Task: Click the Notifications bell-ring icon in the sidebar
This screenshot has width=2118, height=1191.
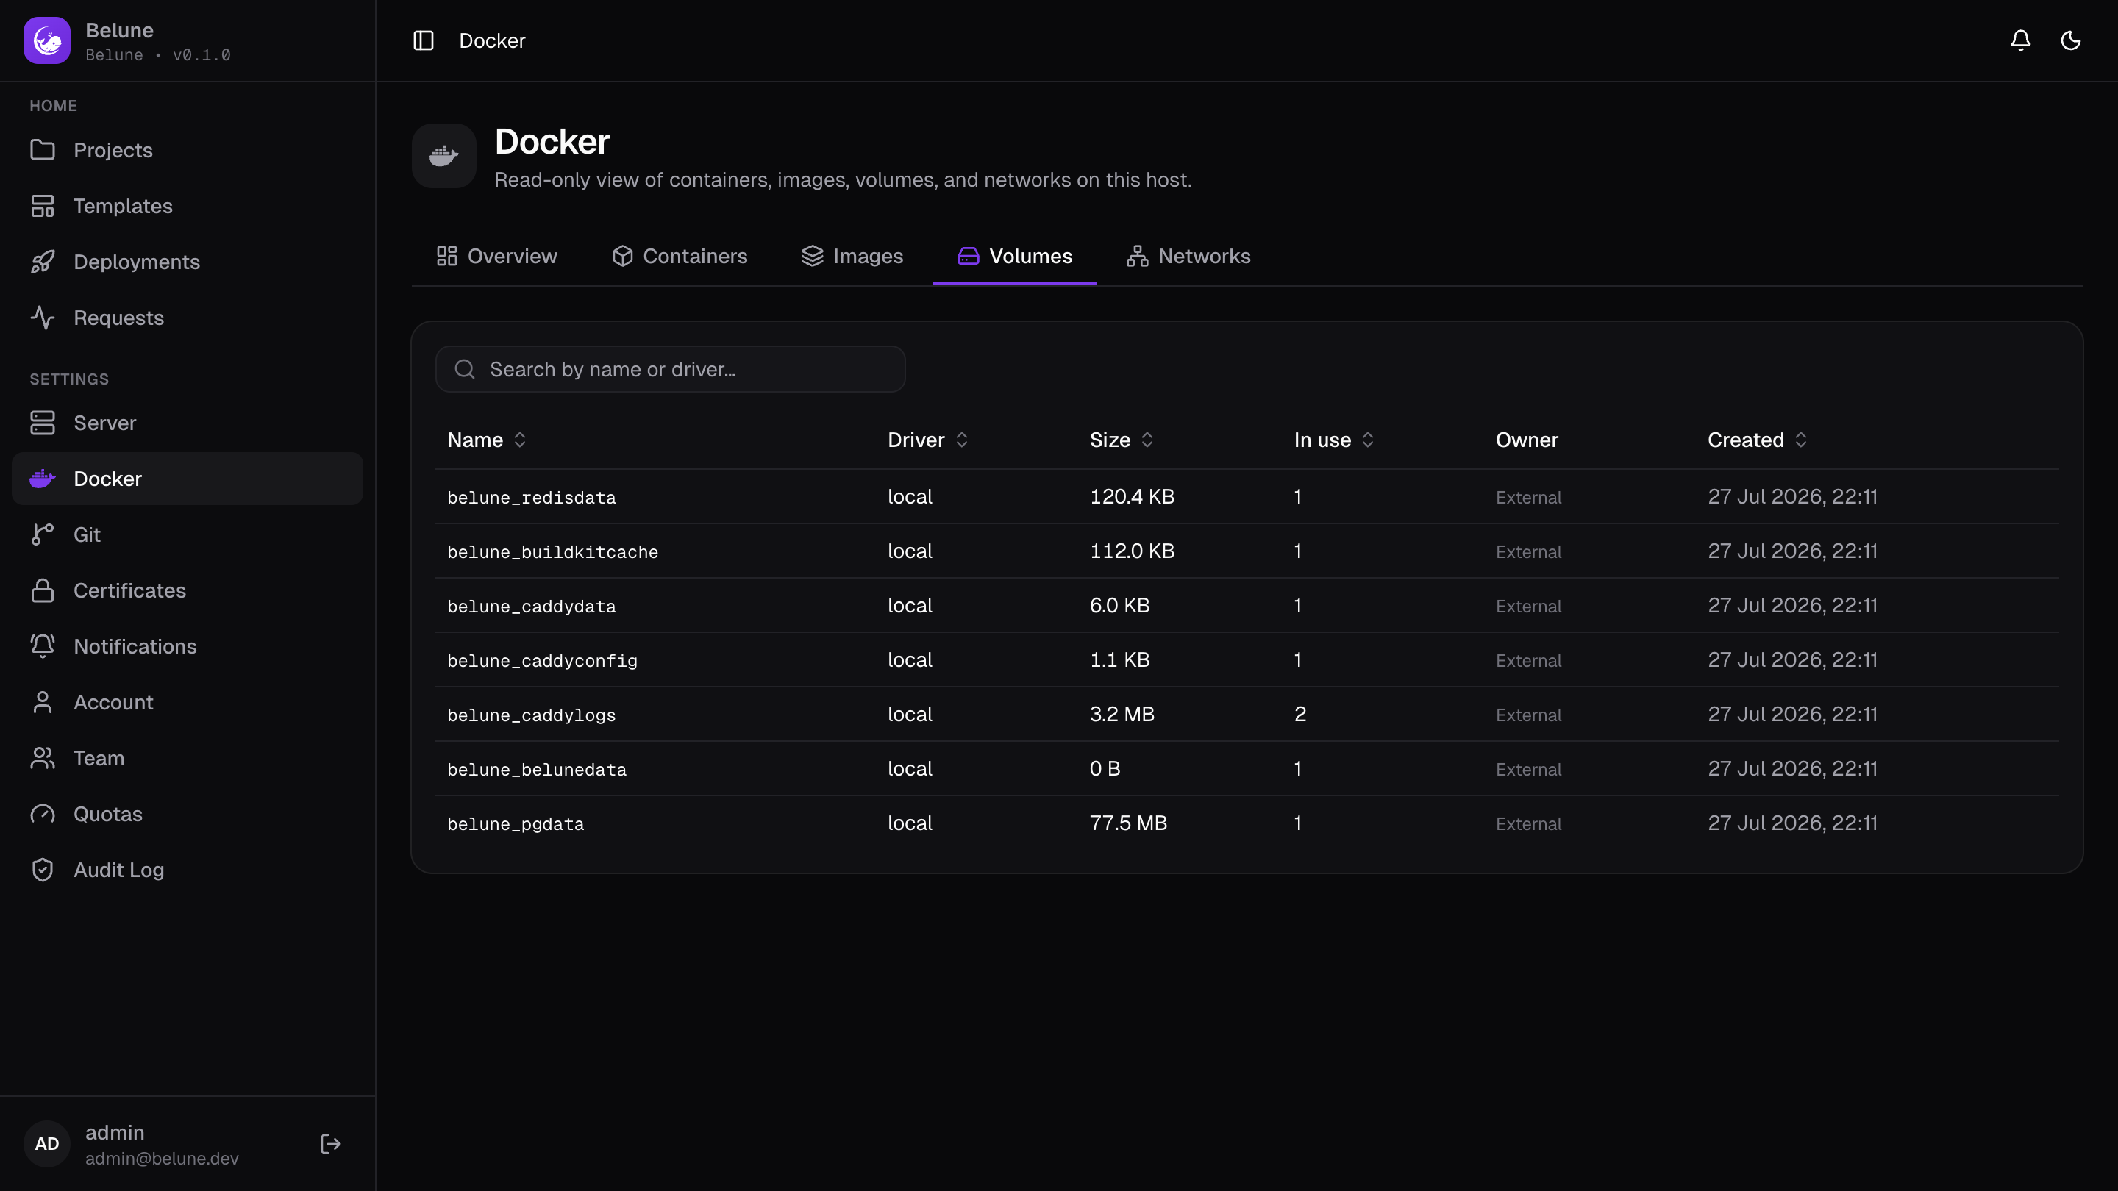Action: (x=43, y=646)
